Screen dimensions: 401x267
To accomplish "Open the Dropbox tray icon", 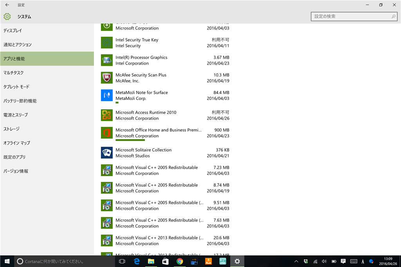I will pyautogui.click(x=305, y=262).
